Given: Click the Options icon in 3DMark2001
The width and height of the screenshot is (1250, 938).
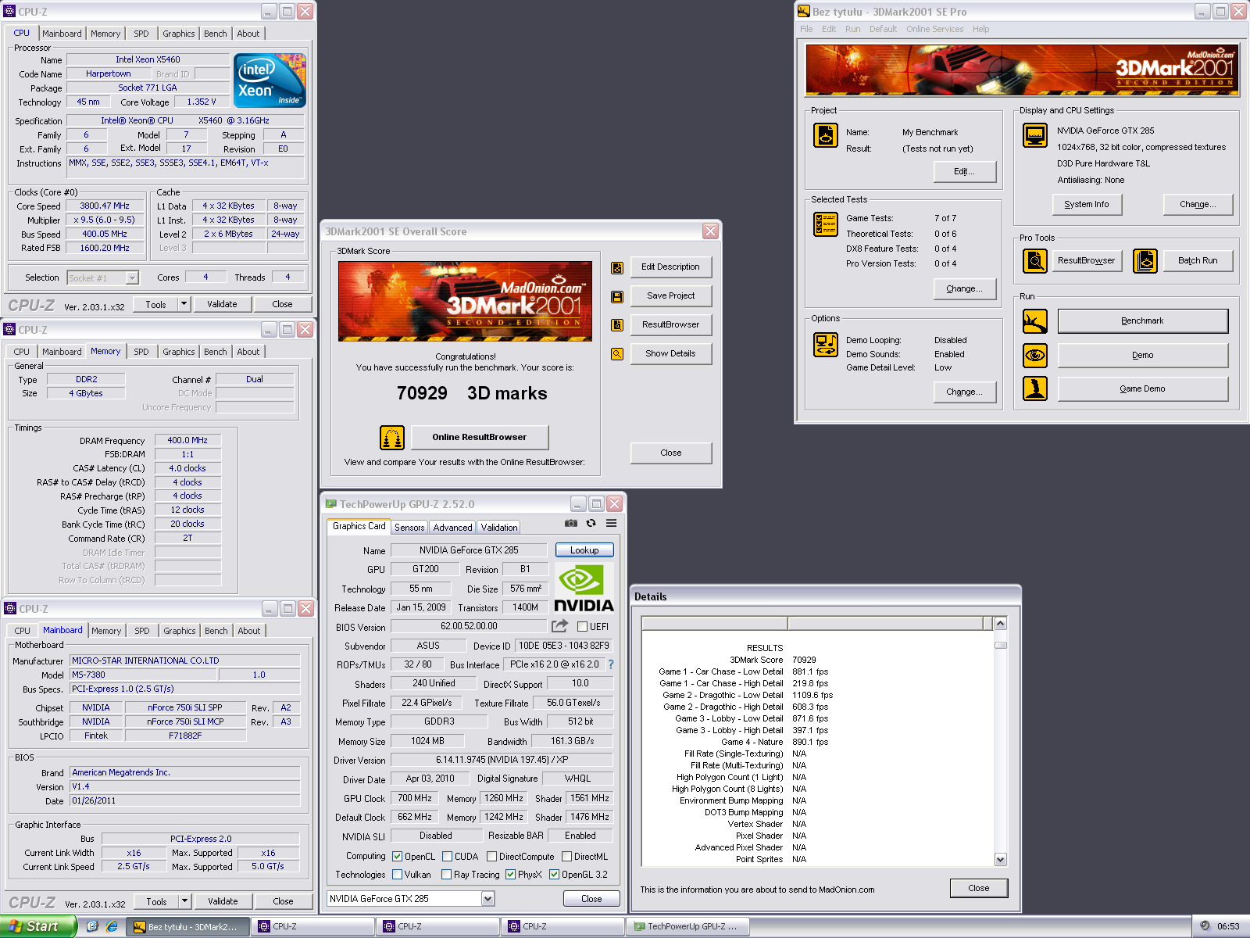Looking at the screenshot, I should pyautogui.click(x=826, y=345).
